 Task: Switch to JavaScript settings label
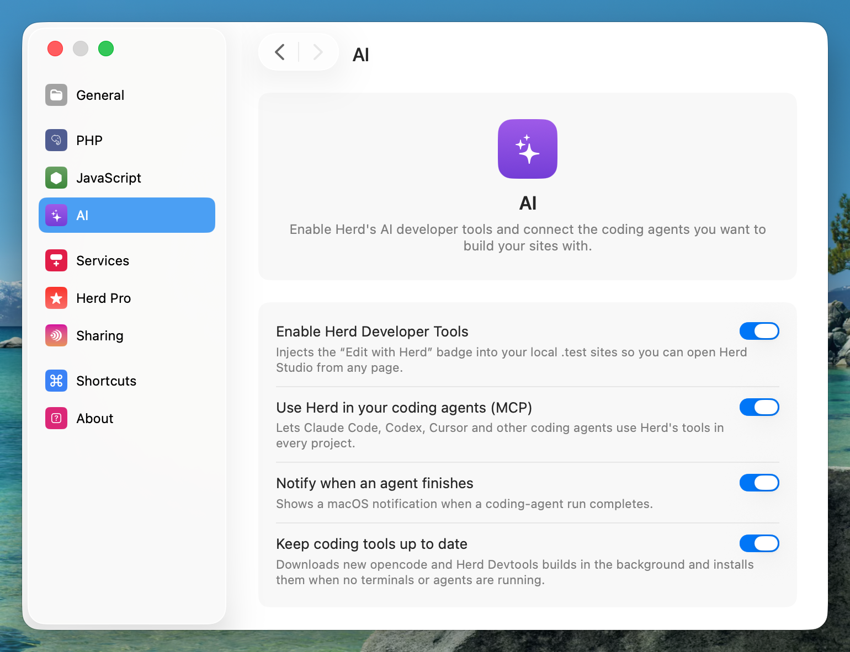point(109,178)
